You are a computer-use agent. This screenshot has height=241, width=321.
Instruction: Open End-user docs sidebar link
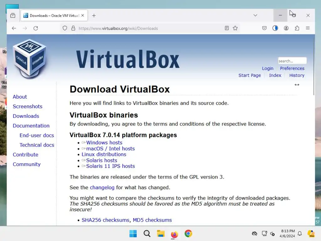click(37, 135)
